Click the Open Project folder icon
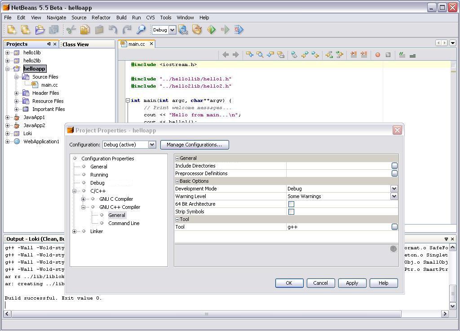 coord(40,30)
